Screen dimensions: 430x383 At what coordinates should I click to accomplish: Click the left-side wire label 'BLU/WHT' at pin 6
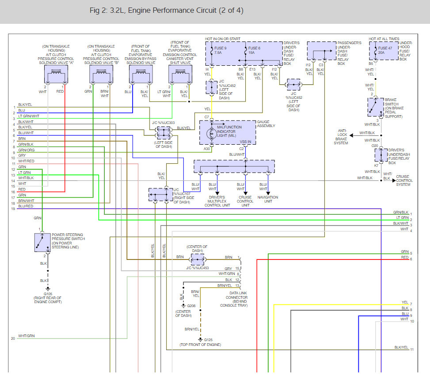click(x=26, y=133)
